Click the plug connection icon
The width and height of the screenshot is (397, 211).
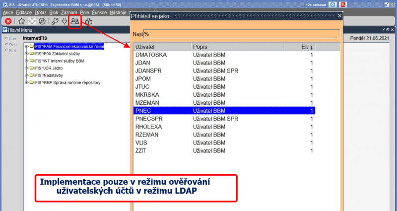pos(65,21)
